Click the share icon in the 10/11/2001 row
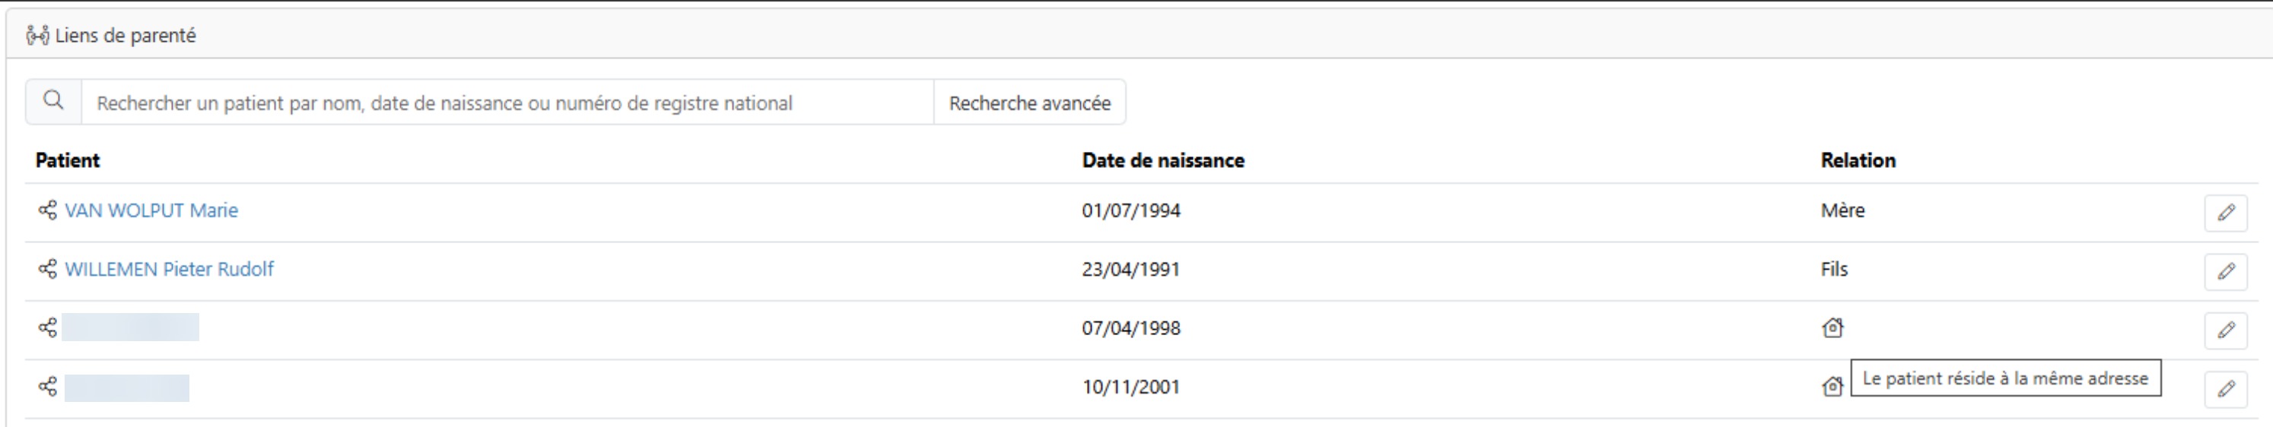Viewport: 2273px width, 427px height. 48,387
